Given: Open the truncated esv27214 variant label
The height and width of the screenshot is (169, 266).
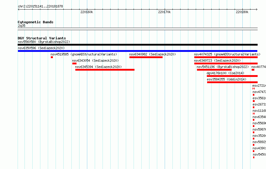Looking at the screenshot, I should click(259, 86).
